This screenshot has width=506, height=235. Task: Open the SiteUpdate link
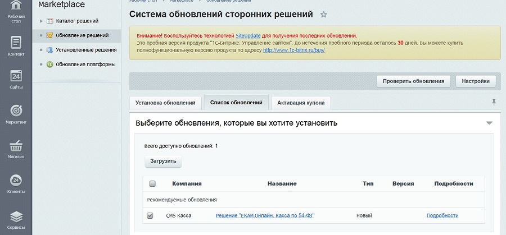(x=248, y=36)
